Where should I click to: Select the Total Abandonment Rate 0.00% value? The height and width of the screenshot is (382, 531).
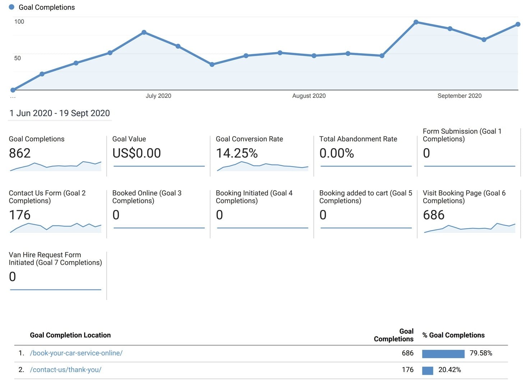pos(337,153)
